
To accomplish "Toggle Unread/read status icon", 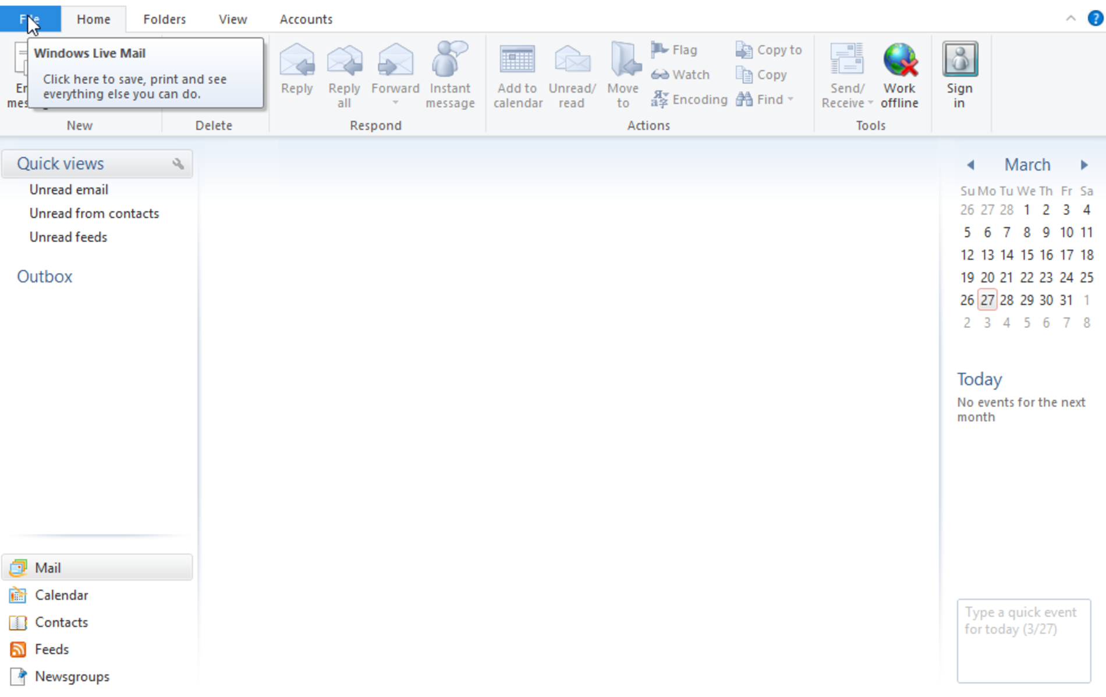I will click(x=572, y=59).
